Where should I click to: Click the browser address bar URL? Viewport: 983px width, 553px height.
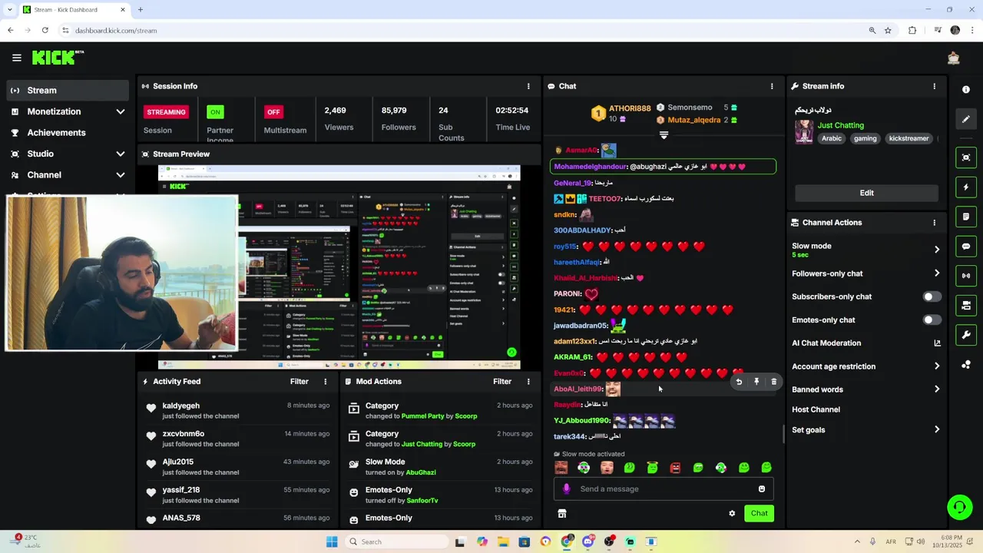[x=116, y=31]
